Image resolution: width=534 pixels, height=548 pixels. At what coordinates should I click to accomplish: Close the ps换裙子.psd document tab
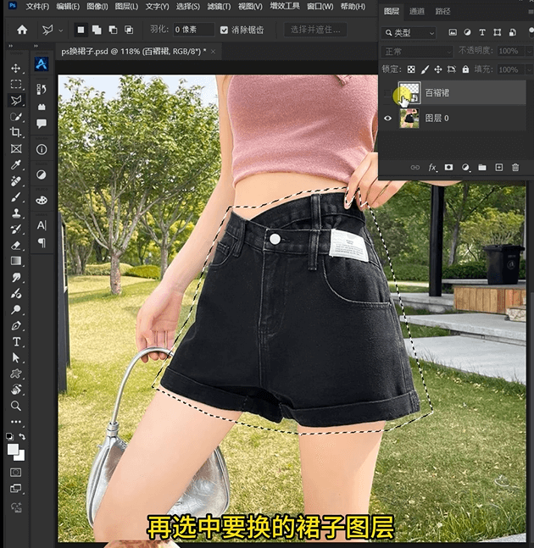tap(213, 52)
